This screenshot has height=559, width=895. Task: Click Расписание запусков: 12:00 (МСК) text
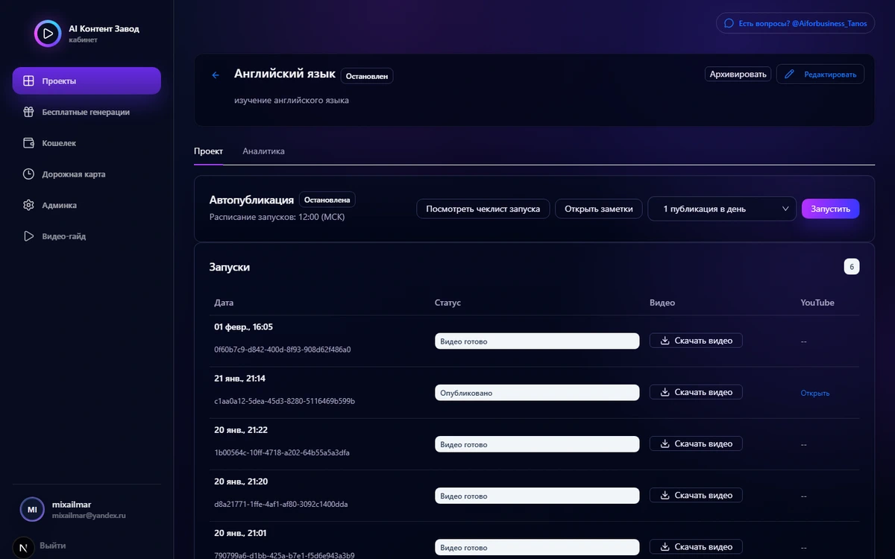[277, 217]
